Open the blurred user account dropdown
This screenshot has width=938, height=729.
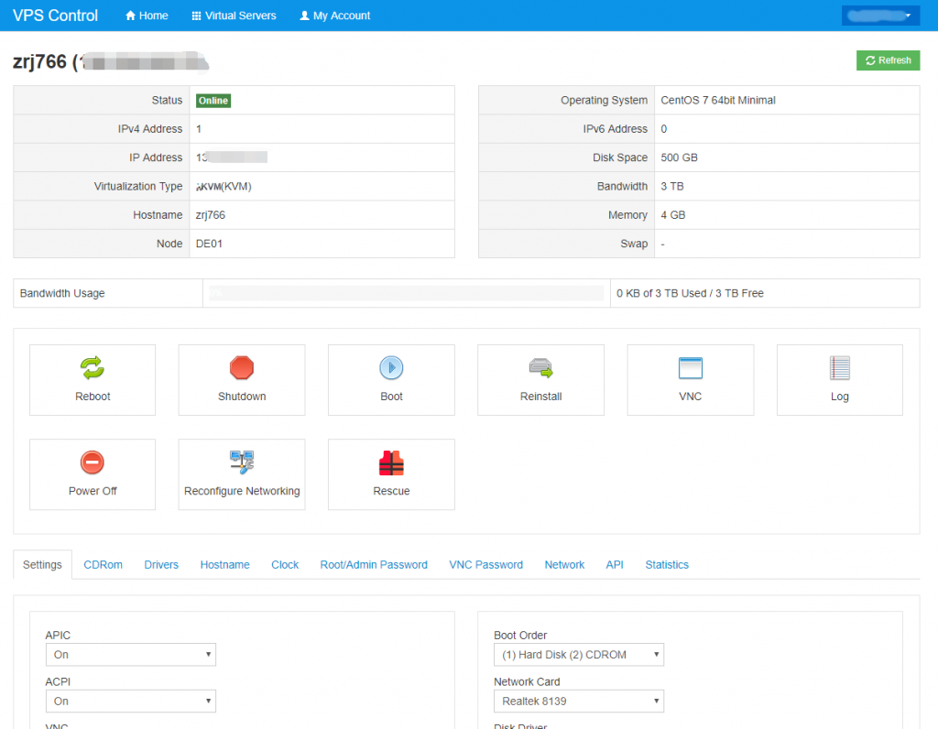(880, 16)
